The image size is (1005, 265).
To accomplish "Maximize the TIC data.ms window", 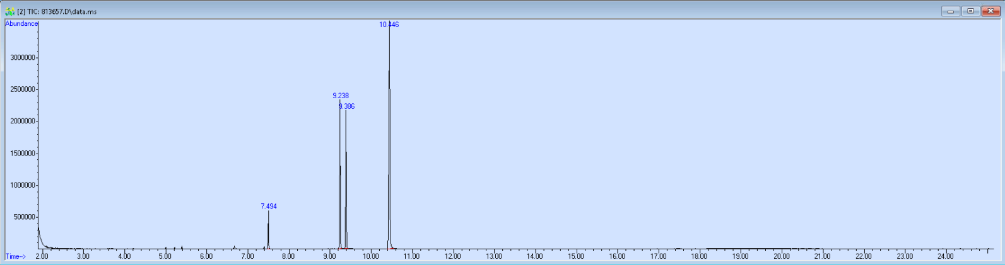I will (970, 11).
